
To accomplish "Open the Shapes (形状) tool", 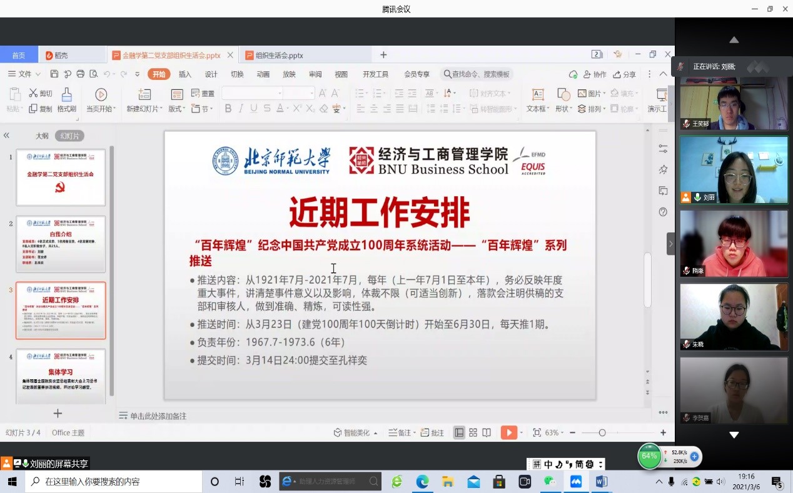I will pos(563,100).
